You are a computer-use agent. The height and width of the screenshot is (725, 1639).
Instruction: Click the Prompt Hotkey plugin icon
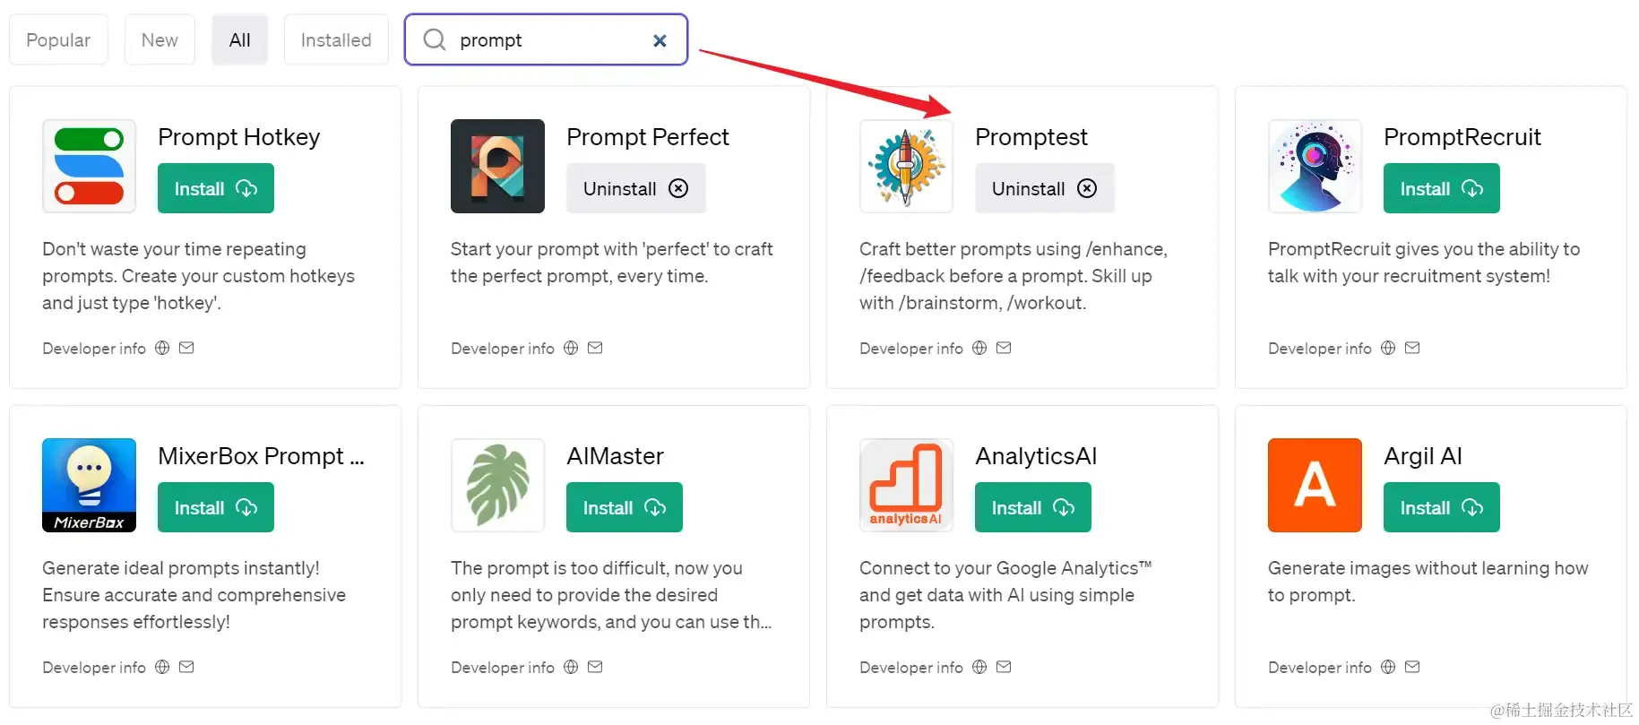click(88, 166)
